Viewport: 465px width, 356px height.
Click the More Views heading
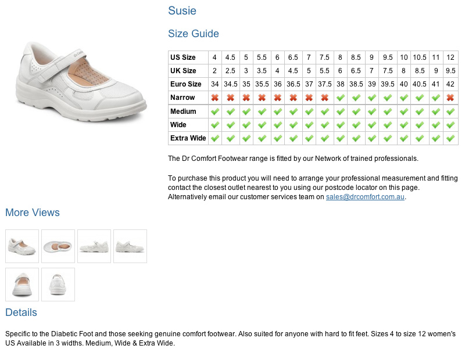pyautogui.click(x=33, y=213)
